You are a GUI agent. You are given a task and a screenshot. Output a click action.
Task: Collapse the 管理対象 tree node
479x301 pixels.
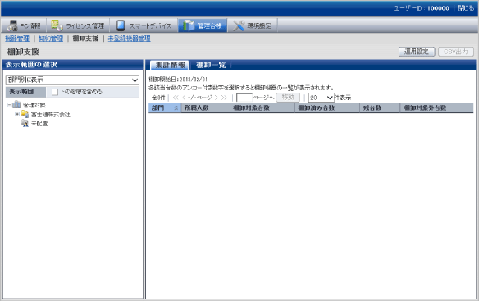point(9,105)
